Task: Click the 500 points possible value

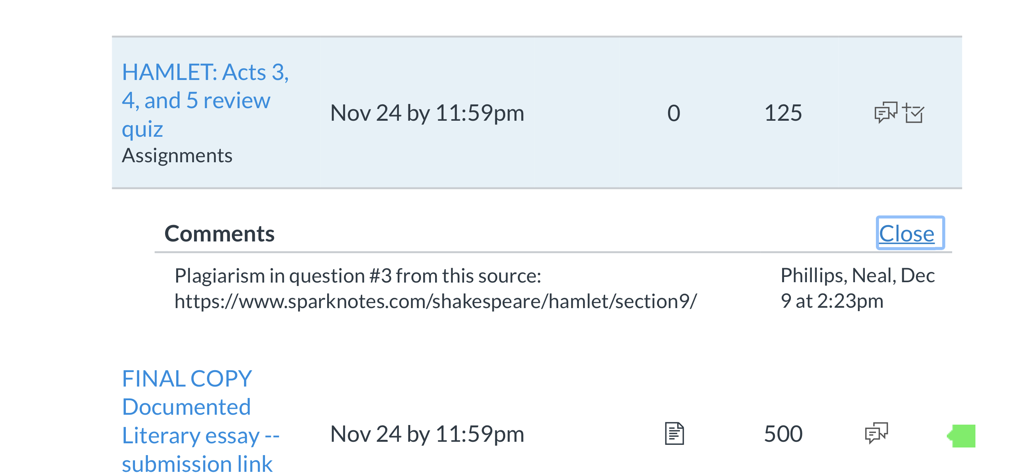Action: tap(783, 434)
